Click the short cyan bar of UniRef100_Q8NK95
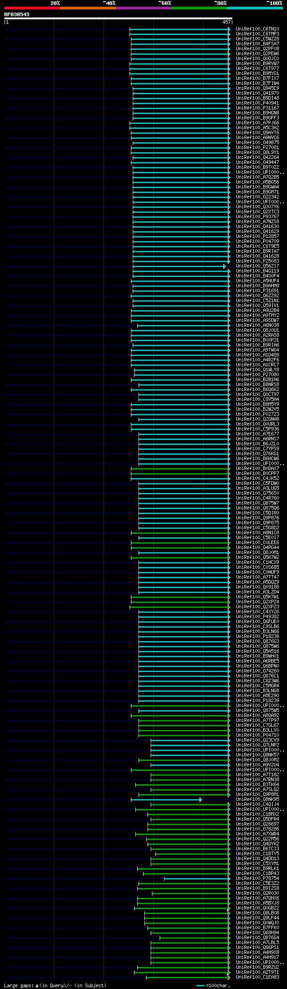This screenshot has height=989, width=287. pos(166,800)
